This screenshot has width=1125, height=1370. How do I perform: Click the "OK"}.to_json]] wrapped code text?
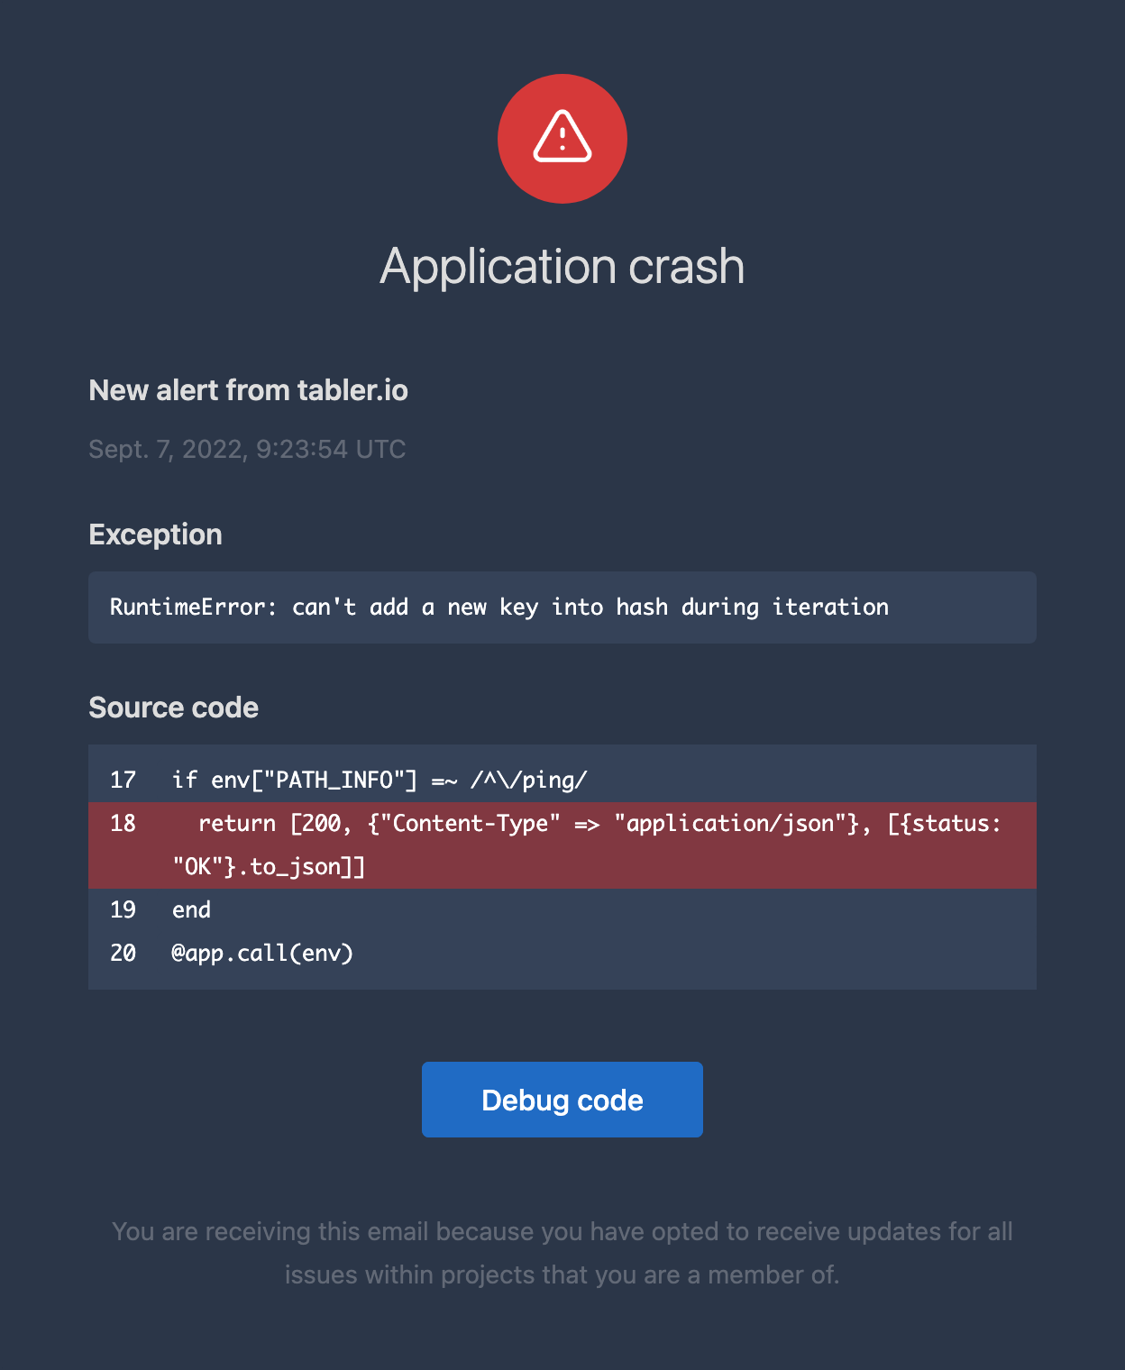(269, 866)
